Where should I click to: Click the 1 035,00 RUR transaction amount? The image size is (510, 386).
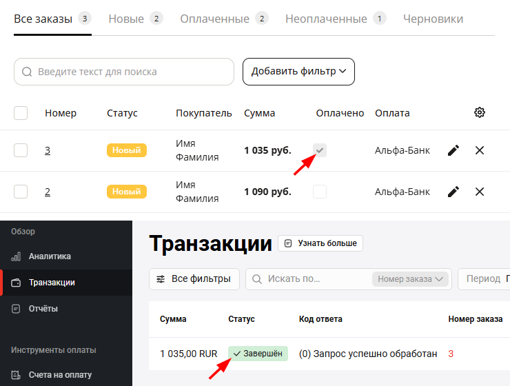tap(188, 354)
